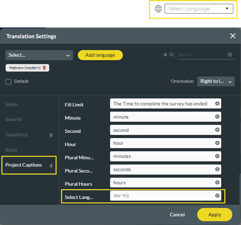Cancel the translation settings dialog
This screenshot has height=225, width=241.
point(177,215)
